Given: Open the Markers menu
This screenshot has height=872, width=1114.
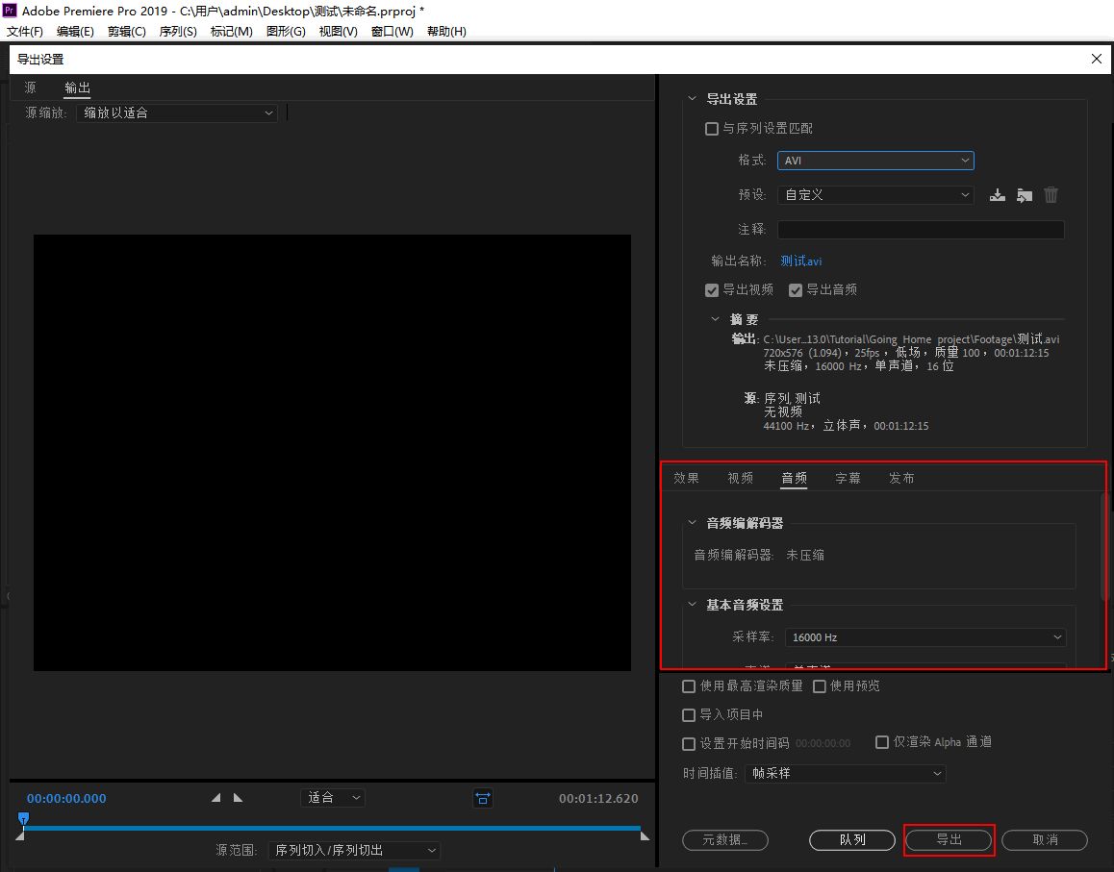Looking at the screenshot, I should [232, 31].
